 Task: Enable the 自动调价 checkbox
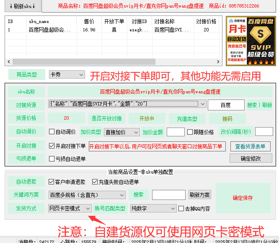(52, 132)
